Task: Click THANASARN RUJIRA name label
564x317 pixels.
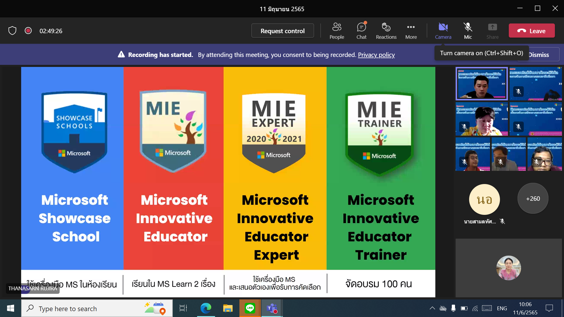Action: [33, 288]
